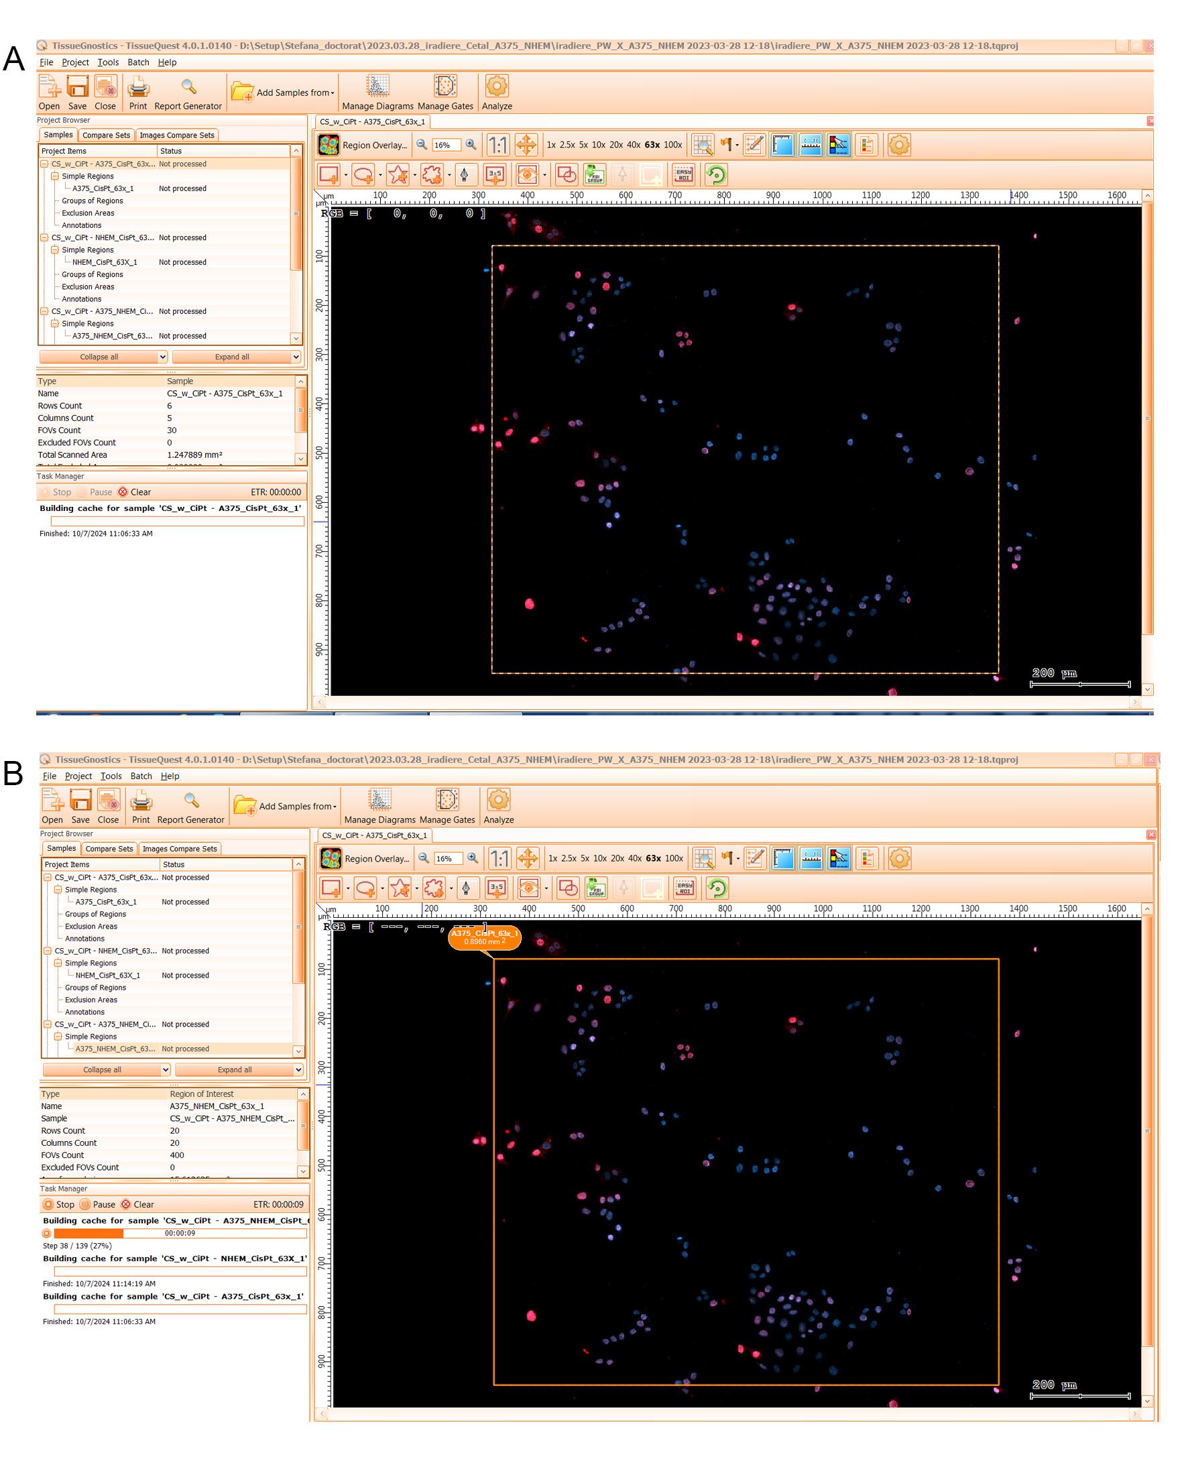Click the Print icon in panel A

pyautogui.click(x=137, y=87)
